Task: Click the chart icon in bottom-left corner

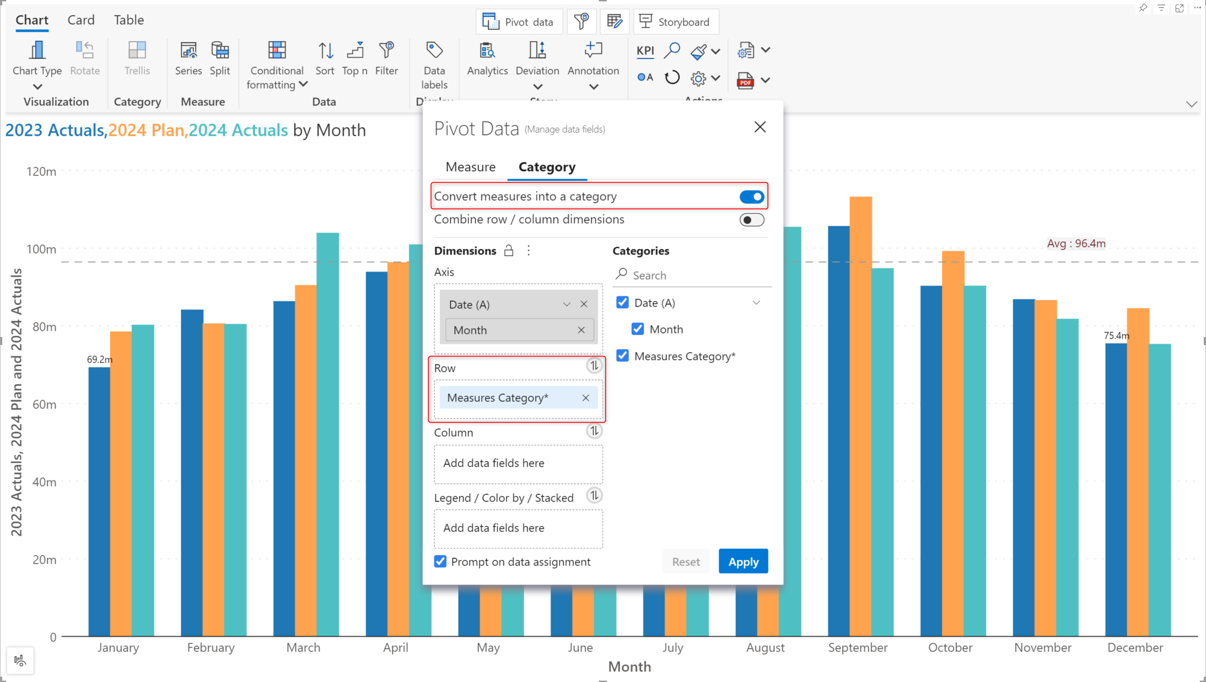Action: [20, 660]
